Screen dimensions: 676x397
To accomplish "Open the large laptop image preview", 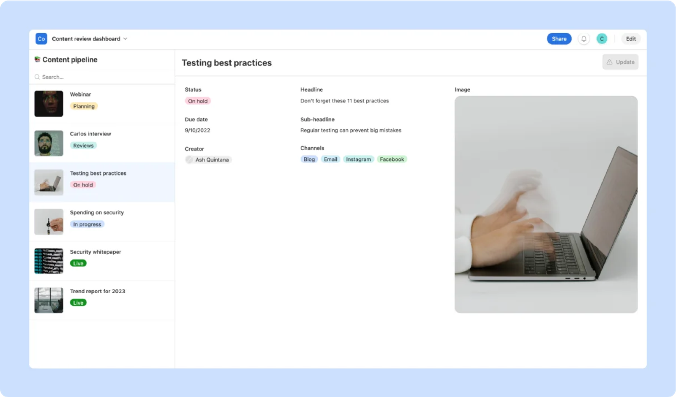I will (x=546, y=205).
